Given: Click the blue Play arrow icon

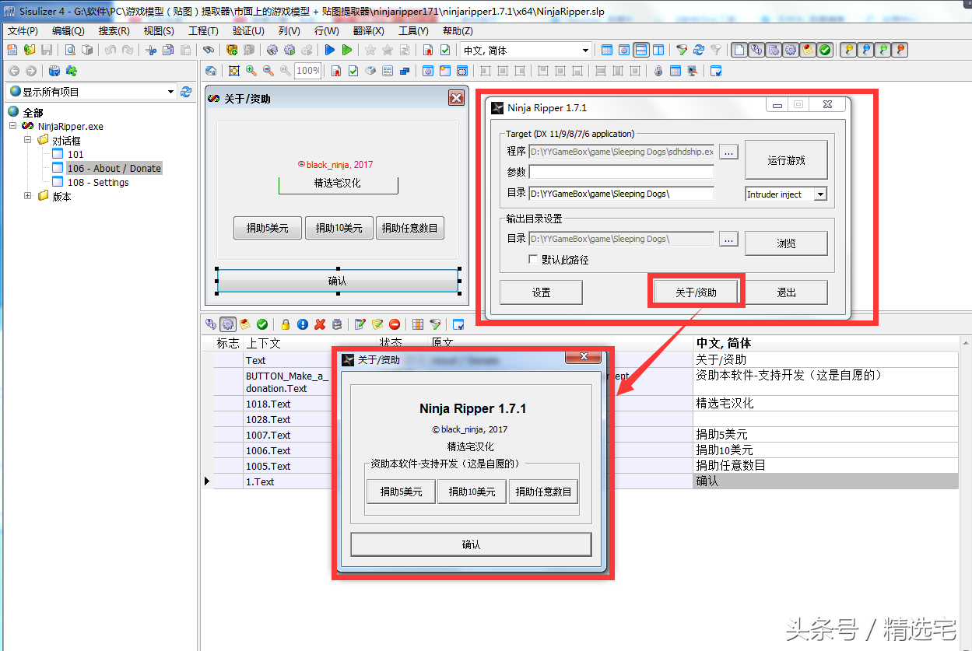Looking at the screenshot, I should [330, 50].
